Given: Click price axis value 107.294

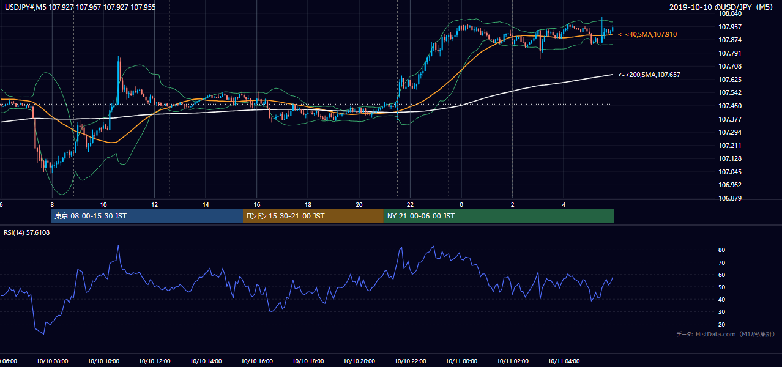Looking at the screenshot, I should point(731,132).
